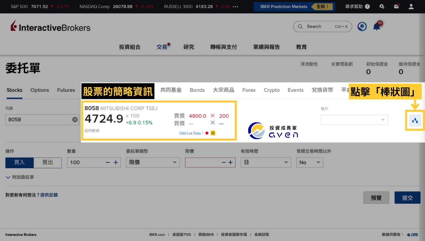Screen dimensions: 425x241
Task: Open the 教育 menu
Action: [x=301, y=47]
